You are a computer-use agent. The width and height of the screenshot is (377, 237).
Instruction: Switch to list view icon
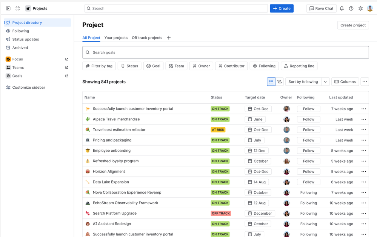[271, 82]
